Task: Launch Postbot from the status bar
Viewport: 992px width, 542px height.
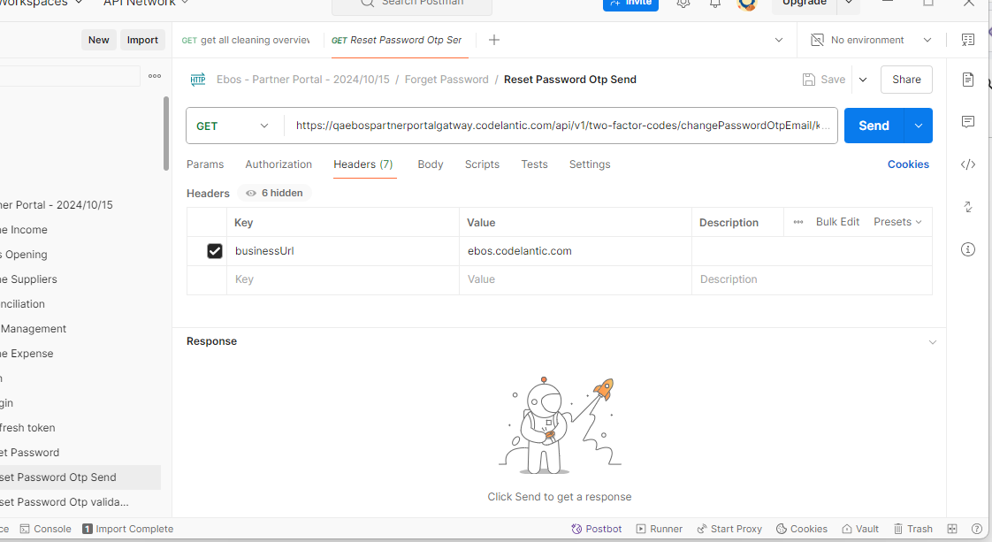Action: tap(597, 529)
